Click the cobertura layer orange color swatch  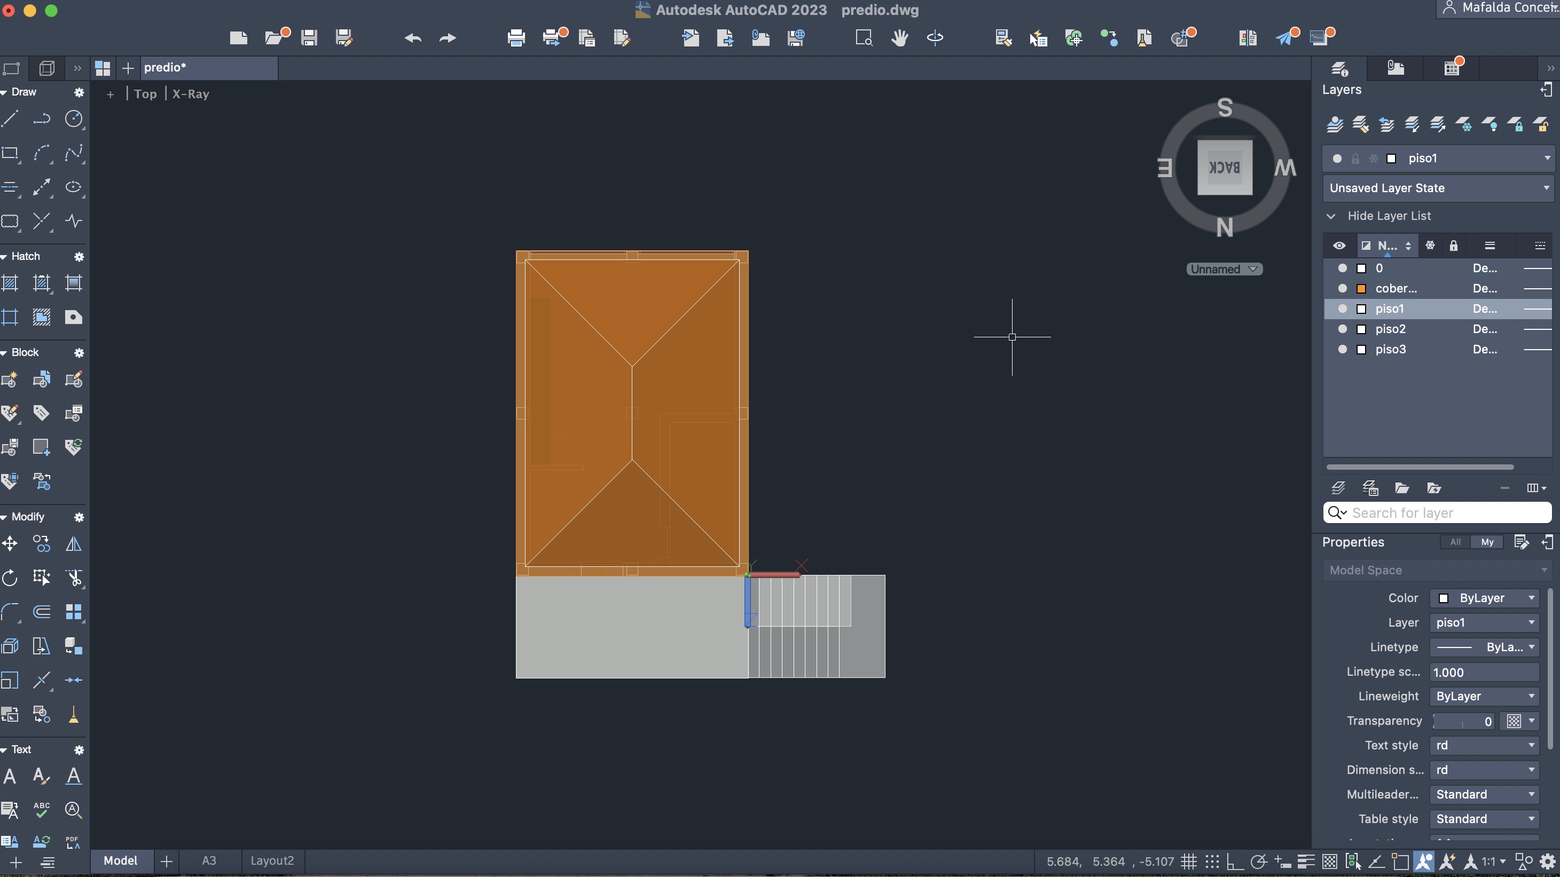click(x=1361, y=289)
